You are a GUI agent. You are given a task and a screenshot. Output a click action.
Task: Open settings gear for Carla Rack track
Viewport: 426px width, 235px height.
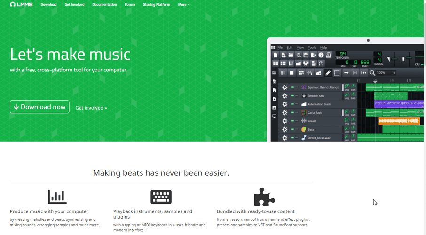284,112
